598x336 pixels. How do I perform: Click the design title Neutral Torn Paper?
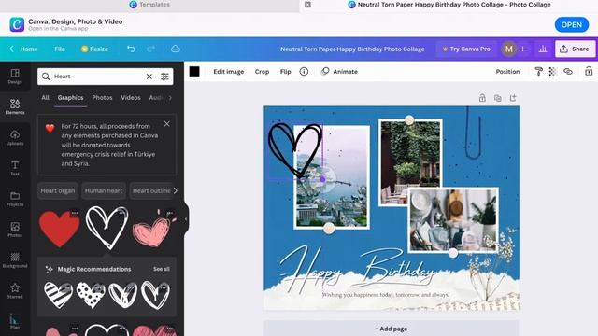click(x=352, y=49)
